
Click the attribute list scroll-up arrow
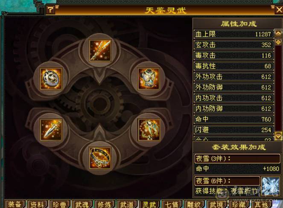278,34
